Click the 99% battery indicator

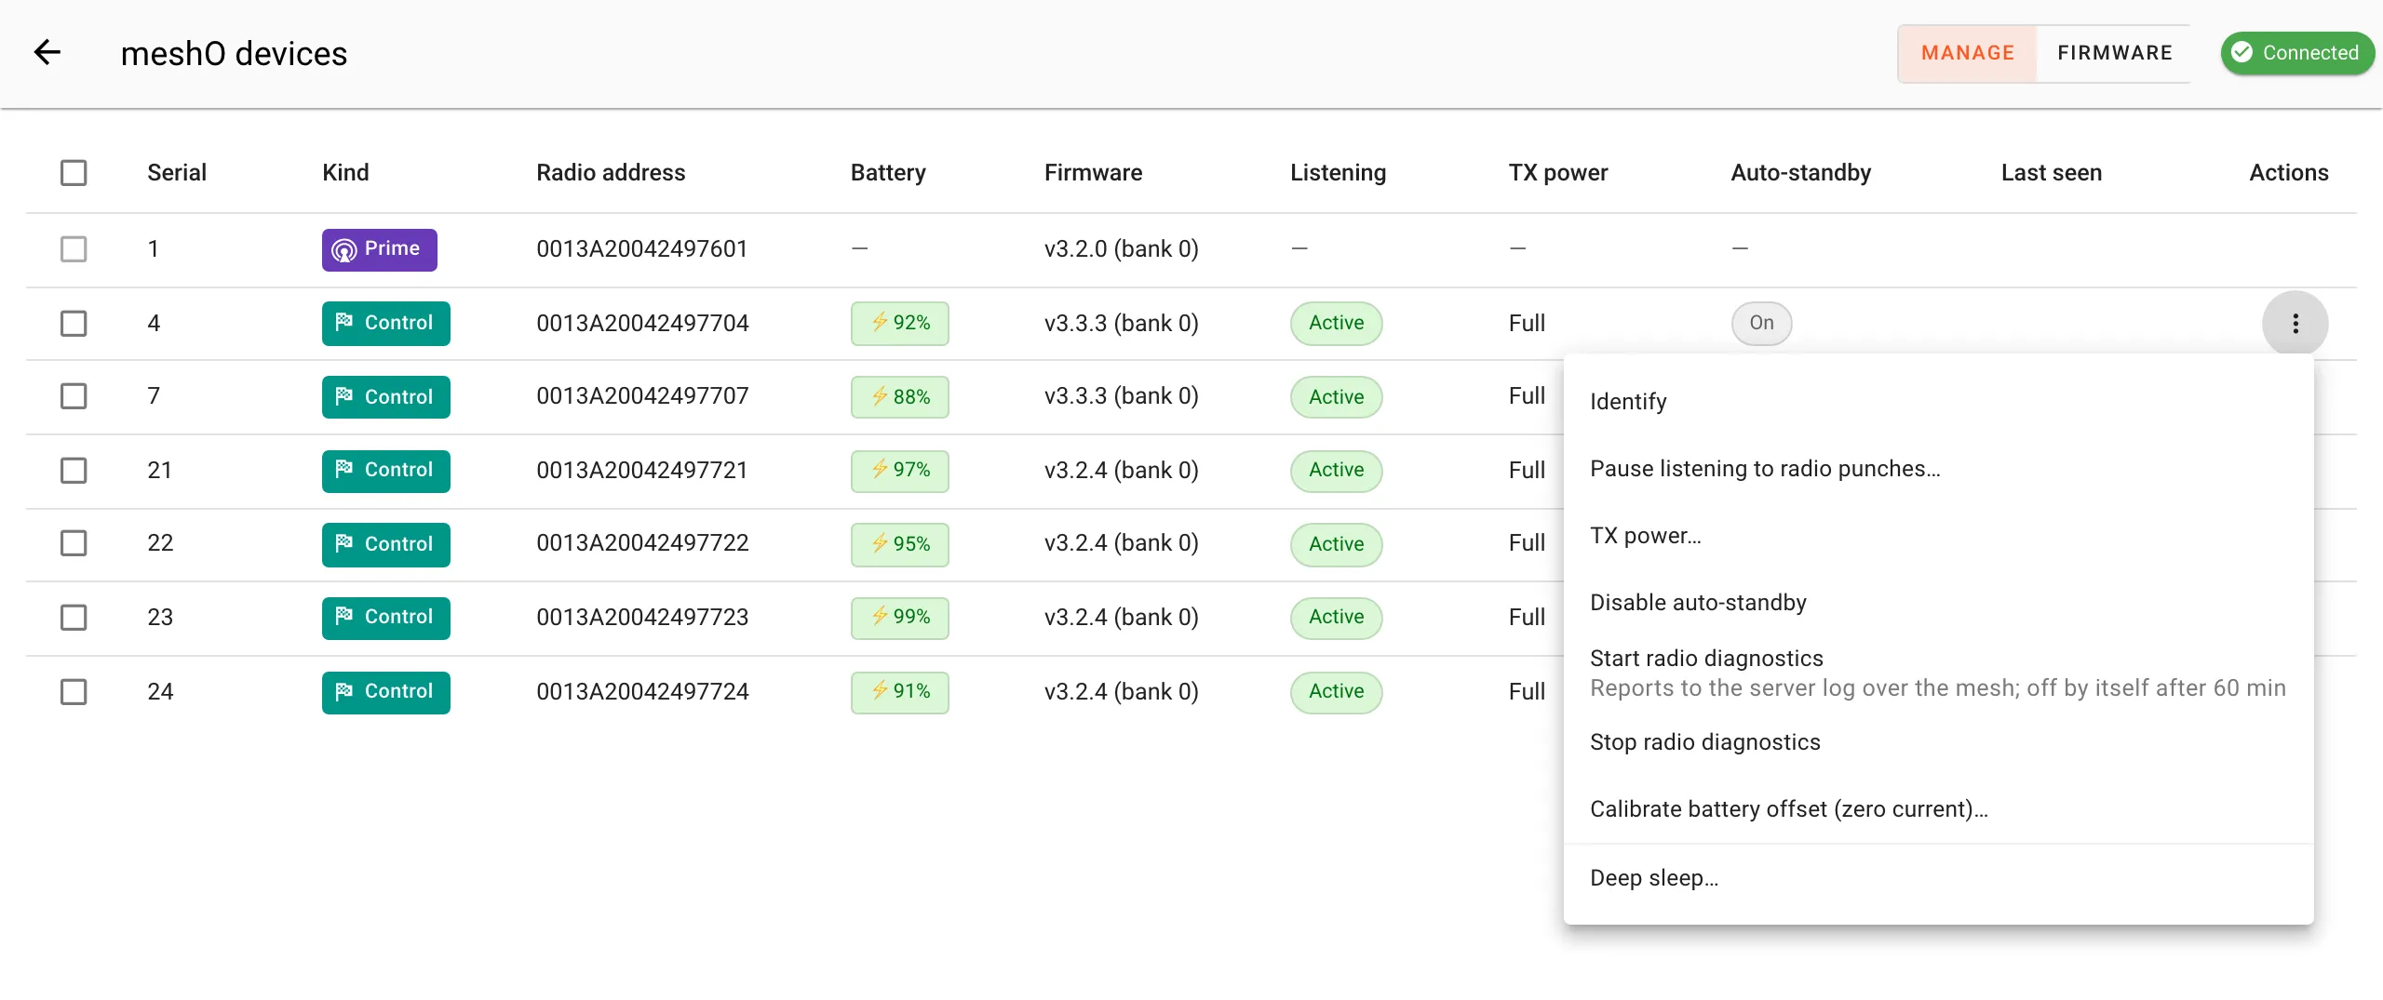899,618
